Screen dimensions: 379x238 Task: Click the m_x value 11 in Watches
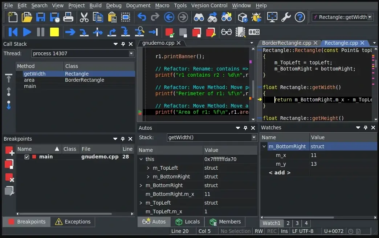(x=314, y=155)
